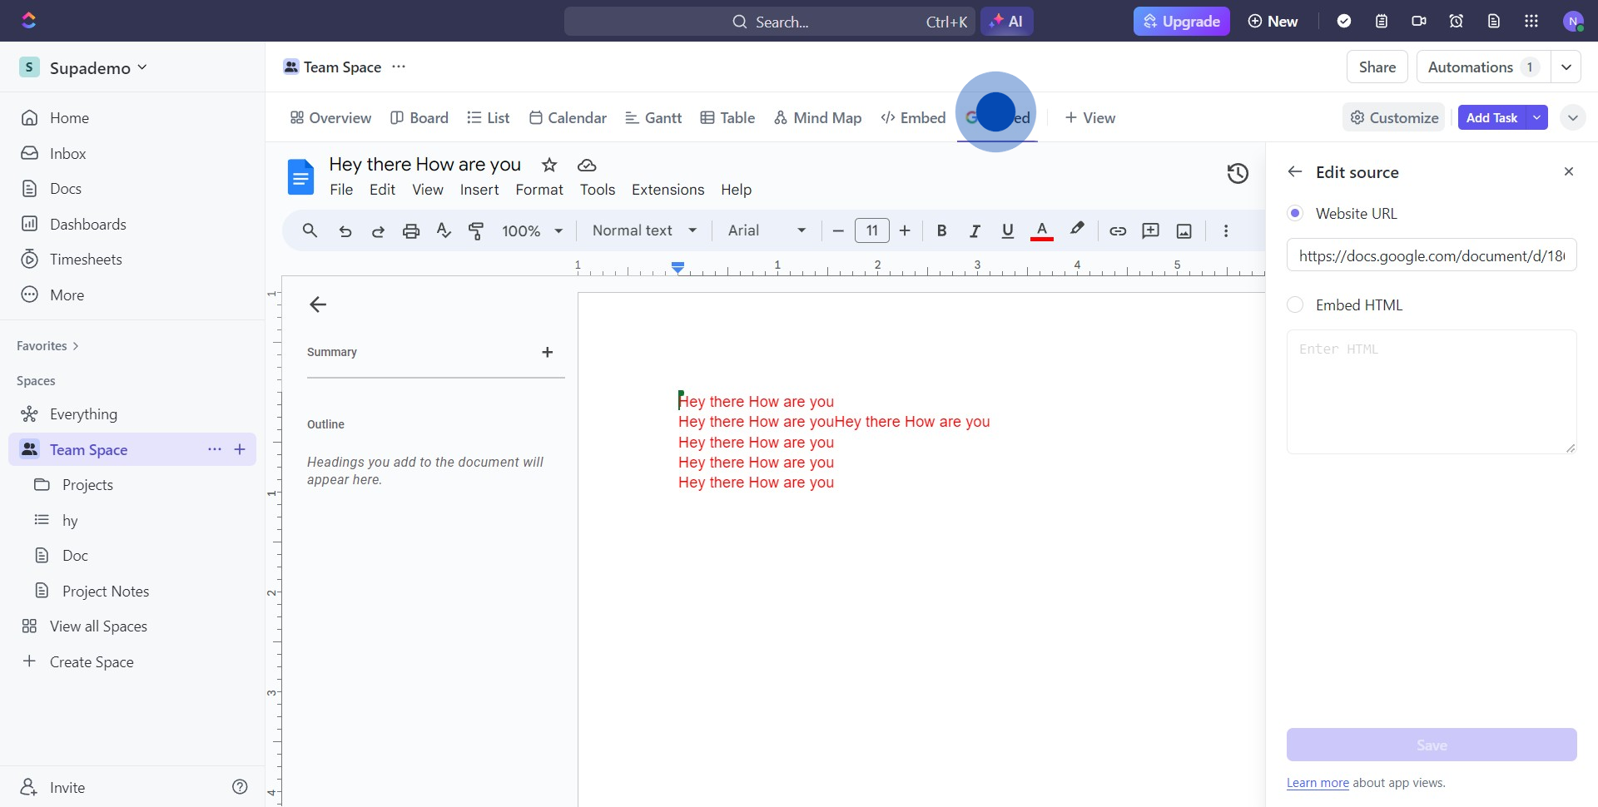Select the Website URL radio button
Image resolution: width=1598 pixels, height=807 pixels.
click(x=1295, y=214)
